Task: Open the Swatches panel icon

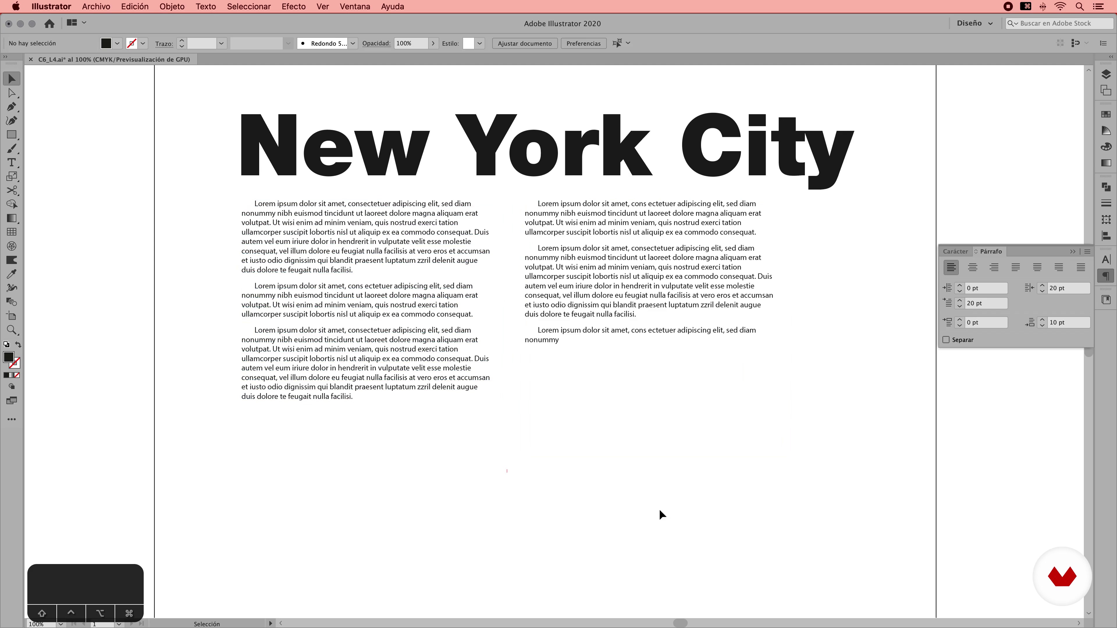Action: (1106, 115)
